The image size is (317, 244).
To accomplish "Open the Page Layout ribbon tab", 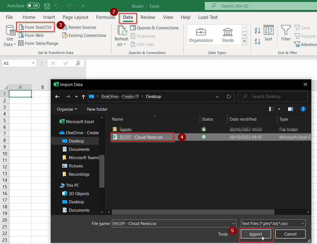I will pyautogui.click(x=76, y=17).
